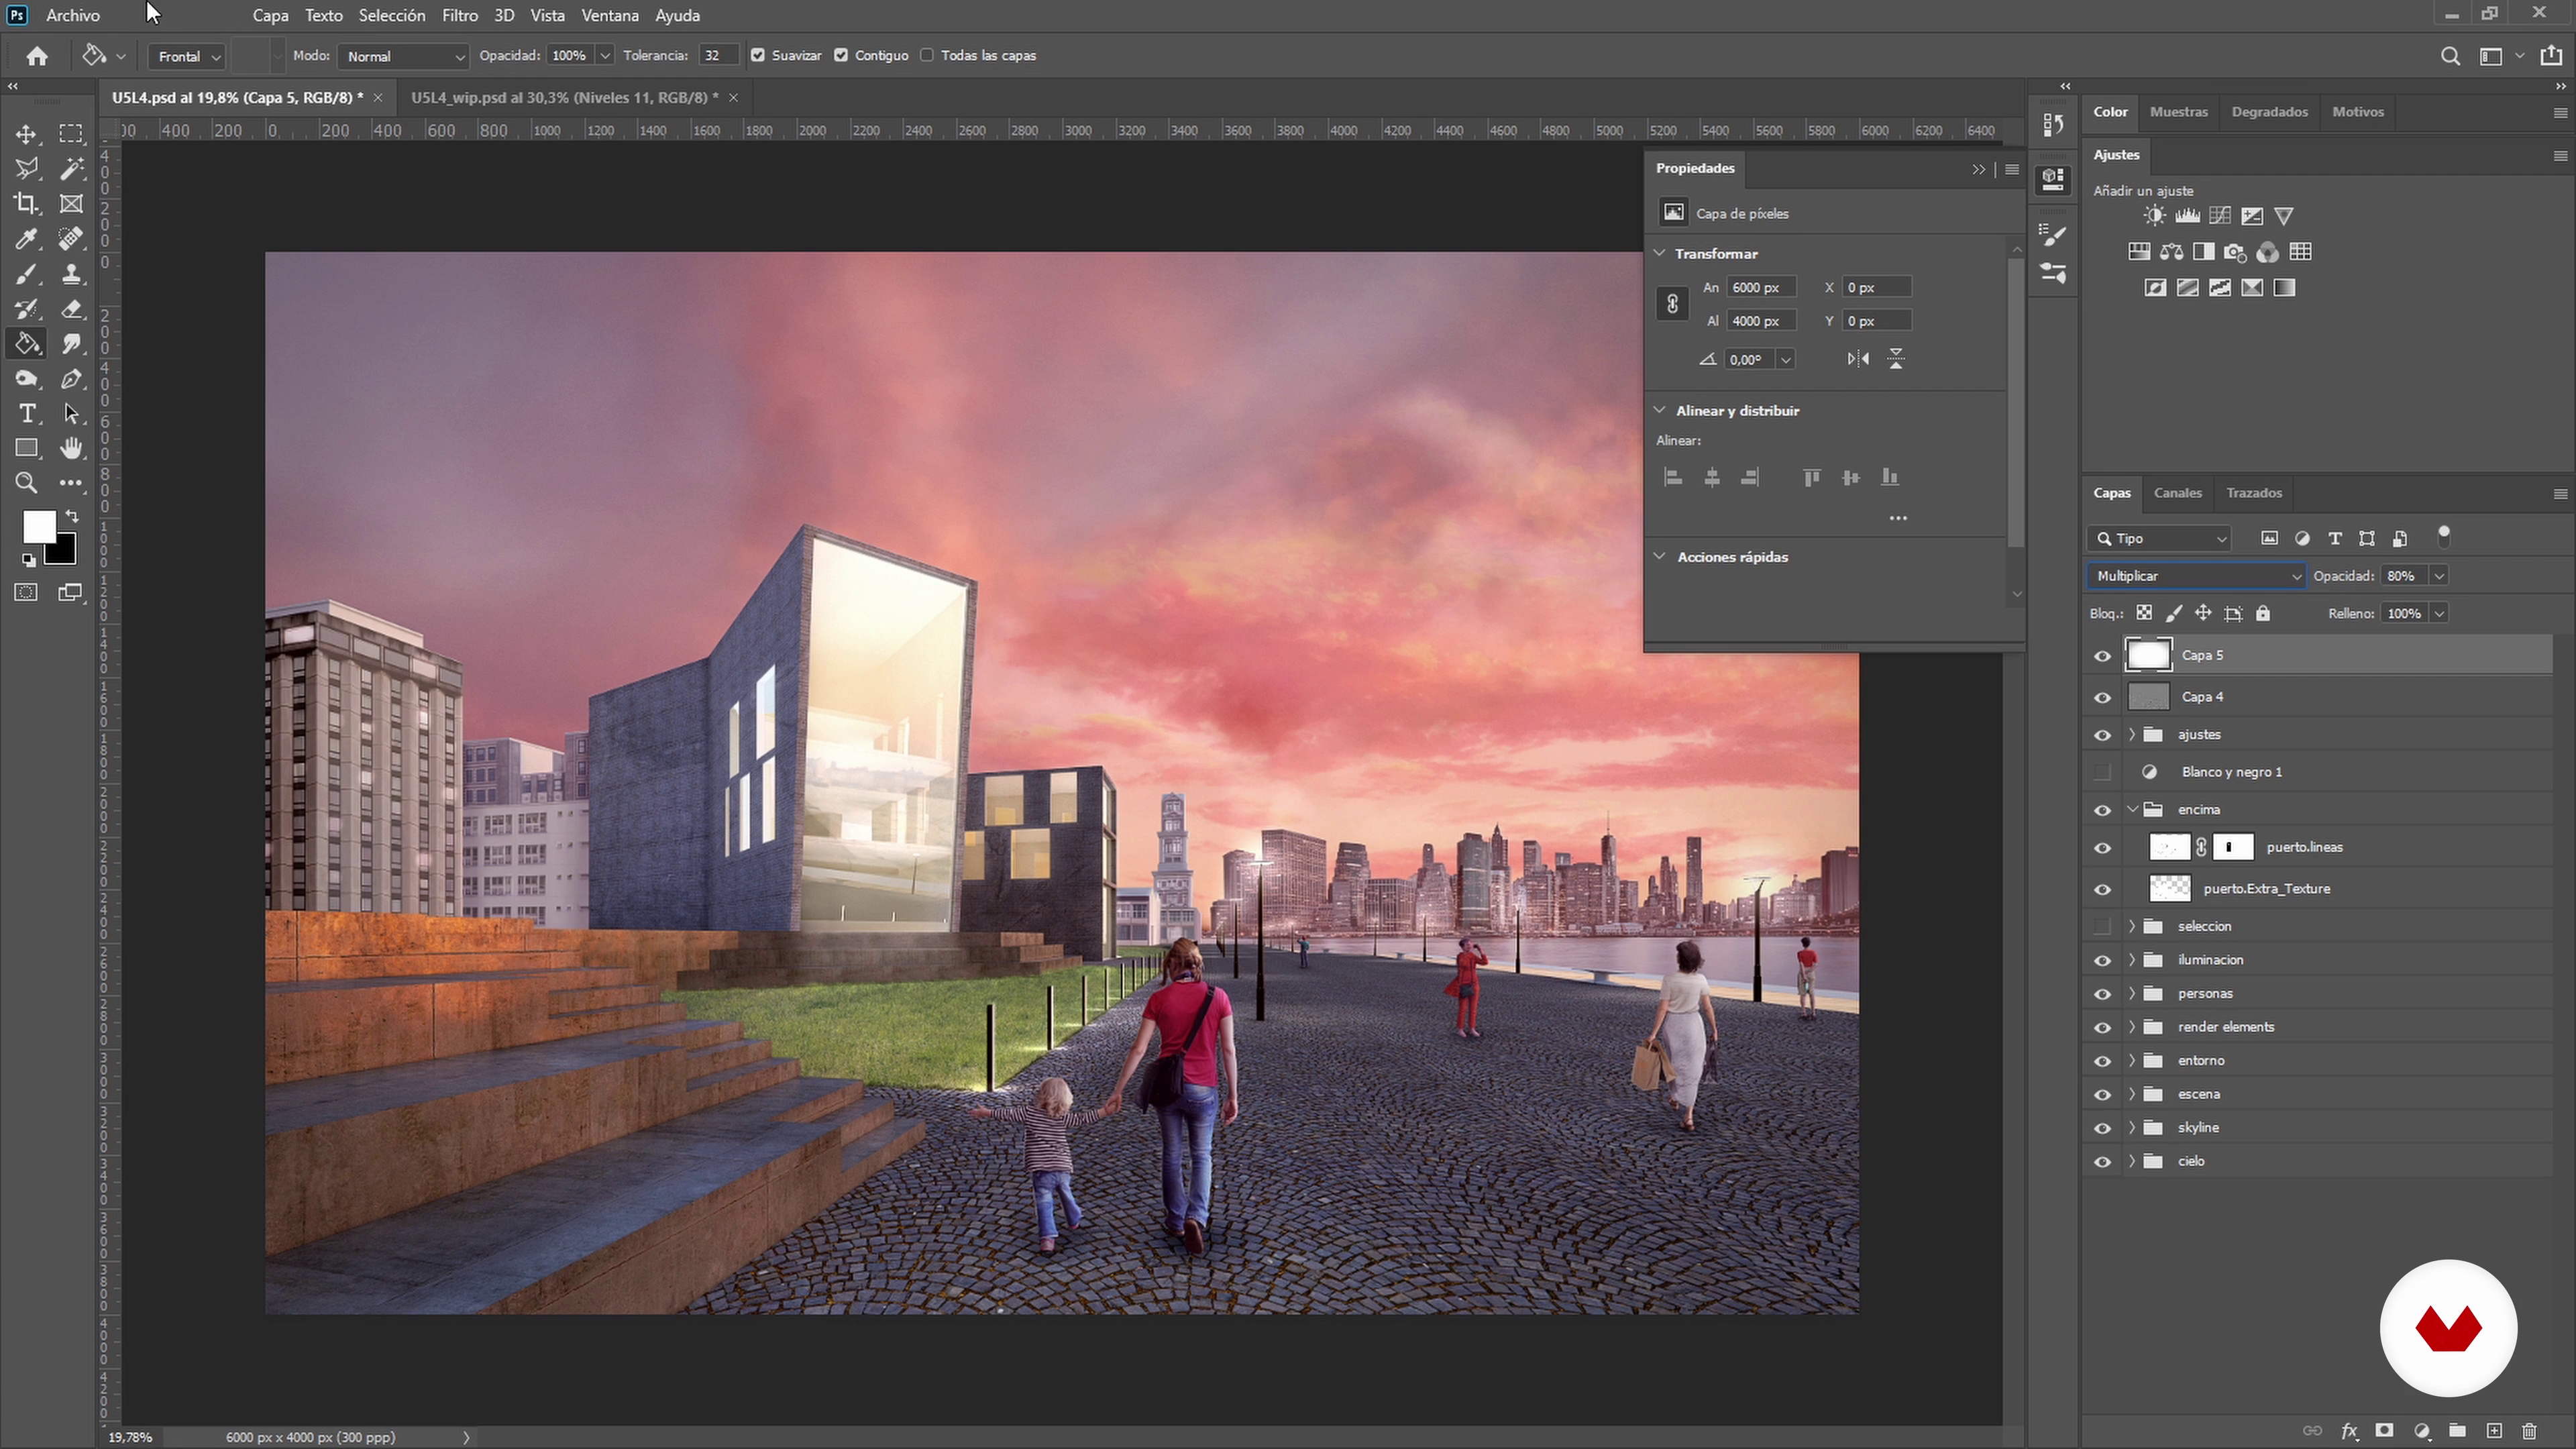Hide the Capa 5 layer
2576x1449 pixels.
(2102, 656)
